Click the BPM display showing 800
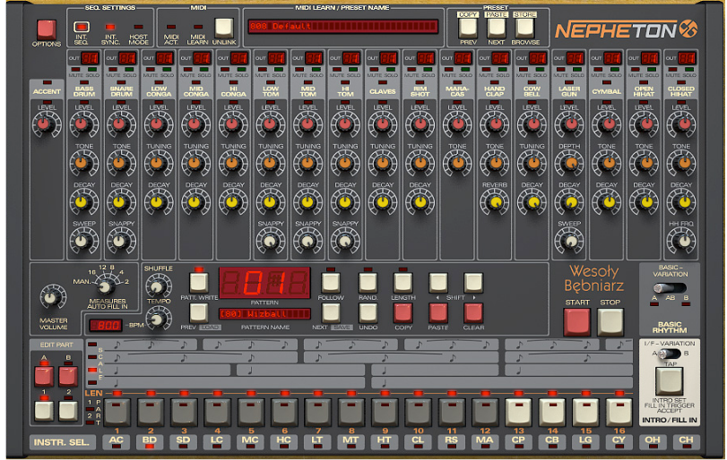 pos(106,326)
